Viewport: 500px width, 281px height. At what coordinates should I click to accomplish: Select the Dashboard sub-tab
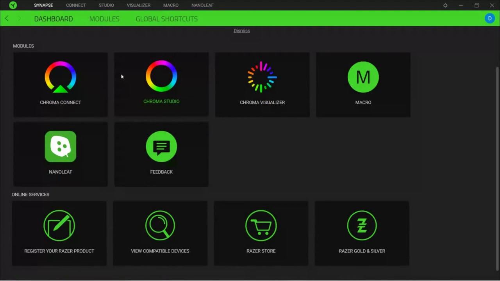54,19
